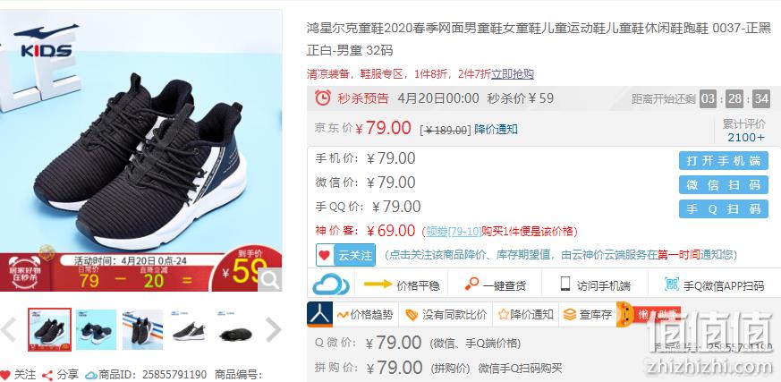Screen dimensions: 781x382
Task: Click the 微信扫码 button
Action: click(723, 185)
